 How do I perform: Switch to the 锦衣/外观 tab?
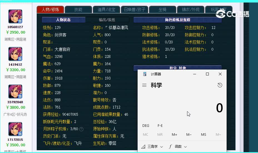pyautogui.click(x=191, y=9)
